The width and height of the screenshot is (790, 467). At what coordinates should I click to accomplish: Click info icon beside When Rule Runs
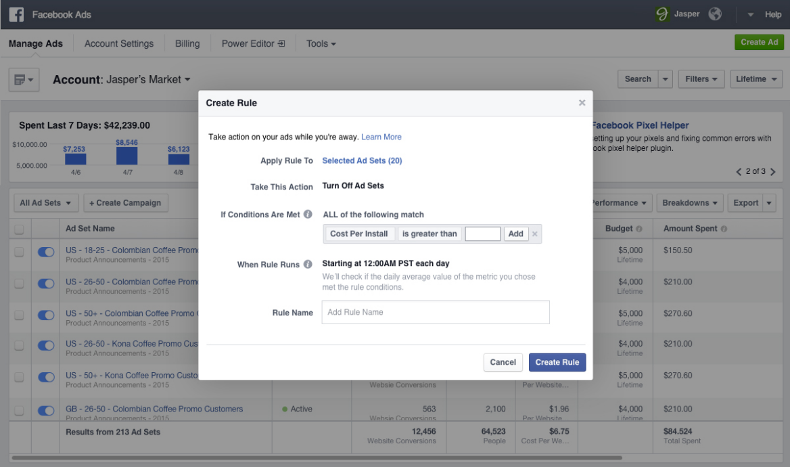(x=308, y=264)
